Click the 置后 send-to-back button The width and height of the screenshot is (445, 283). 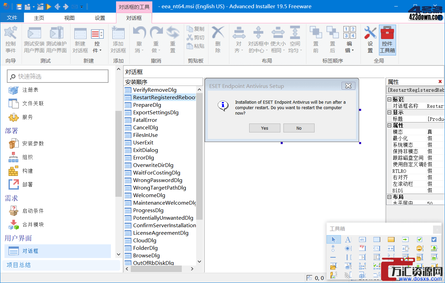point(332,40)
